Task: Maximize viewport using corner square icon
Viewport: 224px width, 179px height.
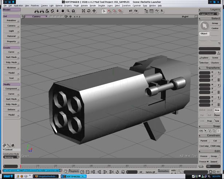Action: coord(196,17)
